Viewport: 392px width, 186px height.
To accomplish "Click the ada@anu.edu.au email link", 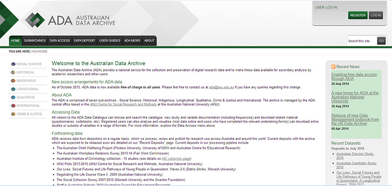I will point(221,88).
